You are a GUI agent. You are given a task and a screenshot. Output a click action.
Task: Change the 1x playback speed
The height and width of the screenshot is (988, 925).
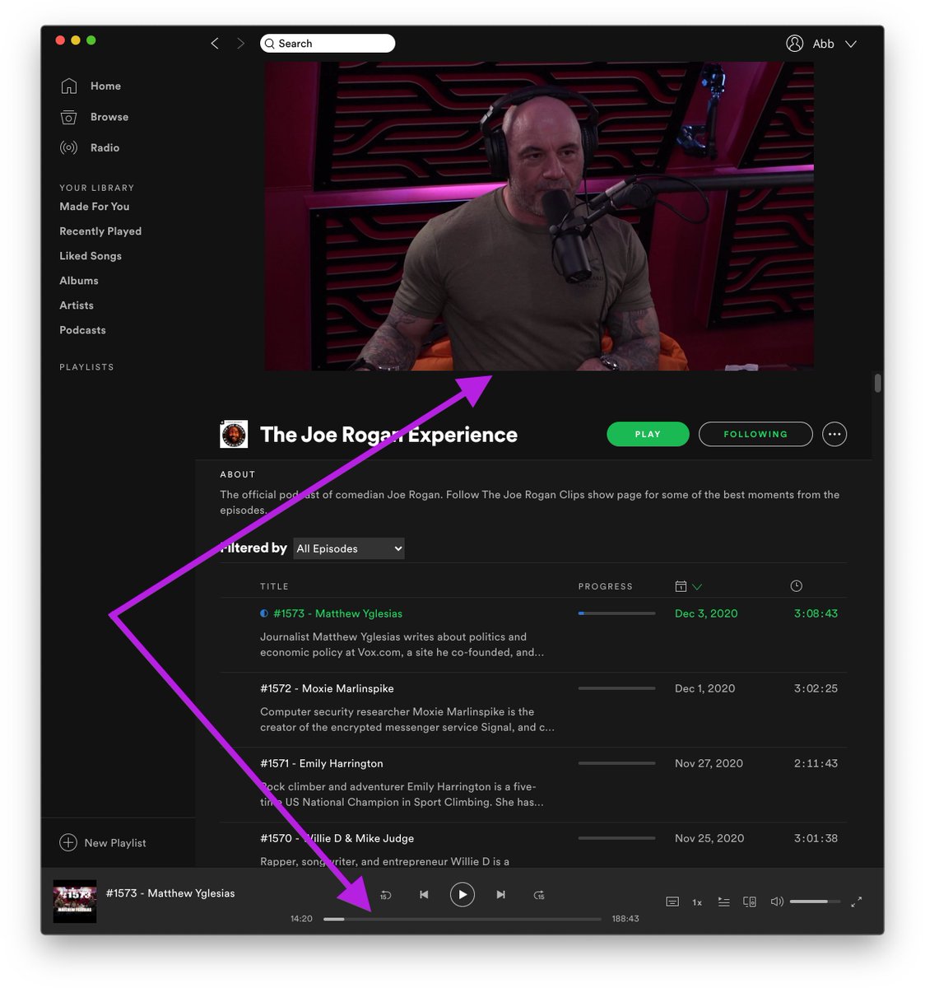tap(697, 902)
